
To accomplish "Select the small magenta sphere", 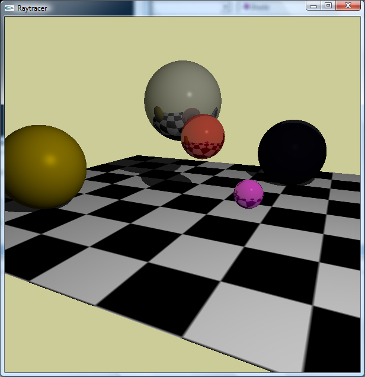I will pyautogui.click(x=248, y=194).
